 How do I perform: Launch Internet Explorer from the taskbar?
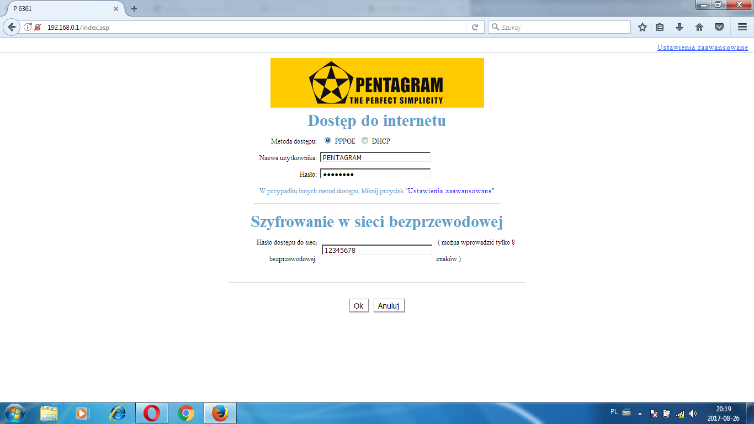coord(118,413)
